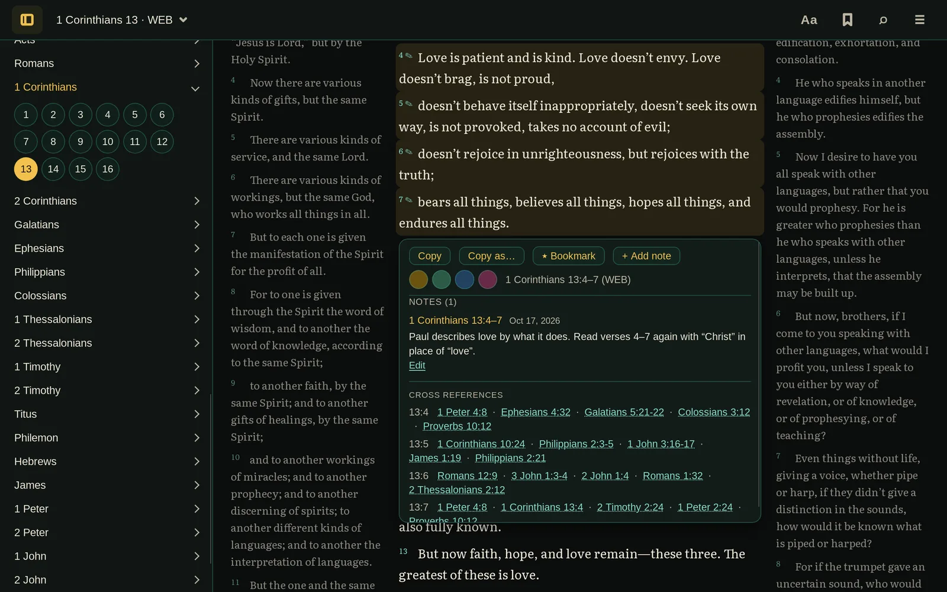Expand the Romans book
The image size is (947, 592).
pos(107,63)
